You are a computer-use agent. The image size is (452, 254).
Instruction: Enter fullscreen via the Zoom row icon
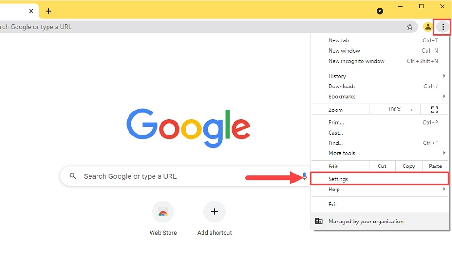(x=435, y=110)
